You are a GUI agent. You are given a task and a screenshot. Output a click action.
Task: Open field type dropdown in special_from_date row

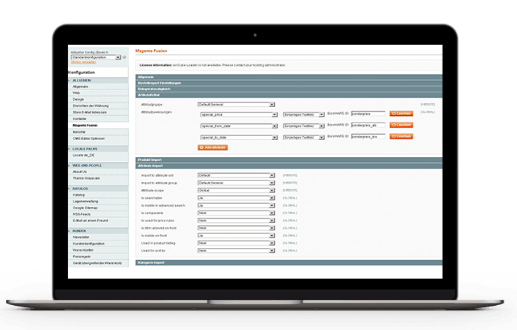[304, 126]
